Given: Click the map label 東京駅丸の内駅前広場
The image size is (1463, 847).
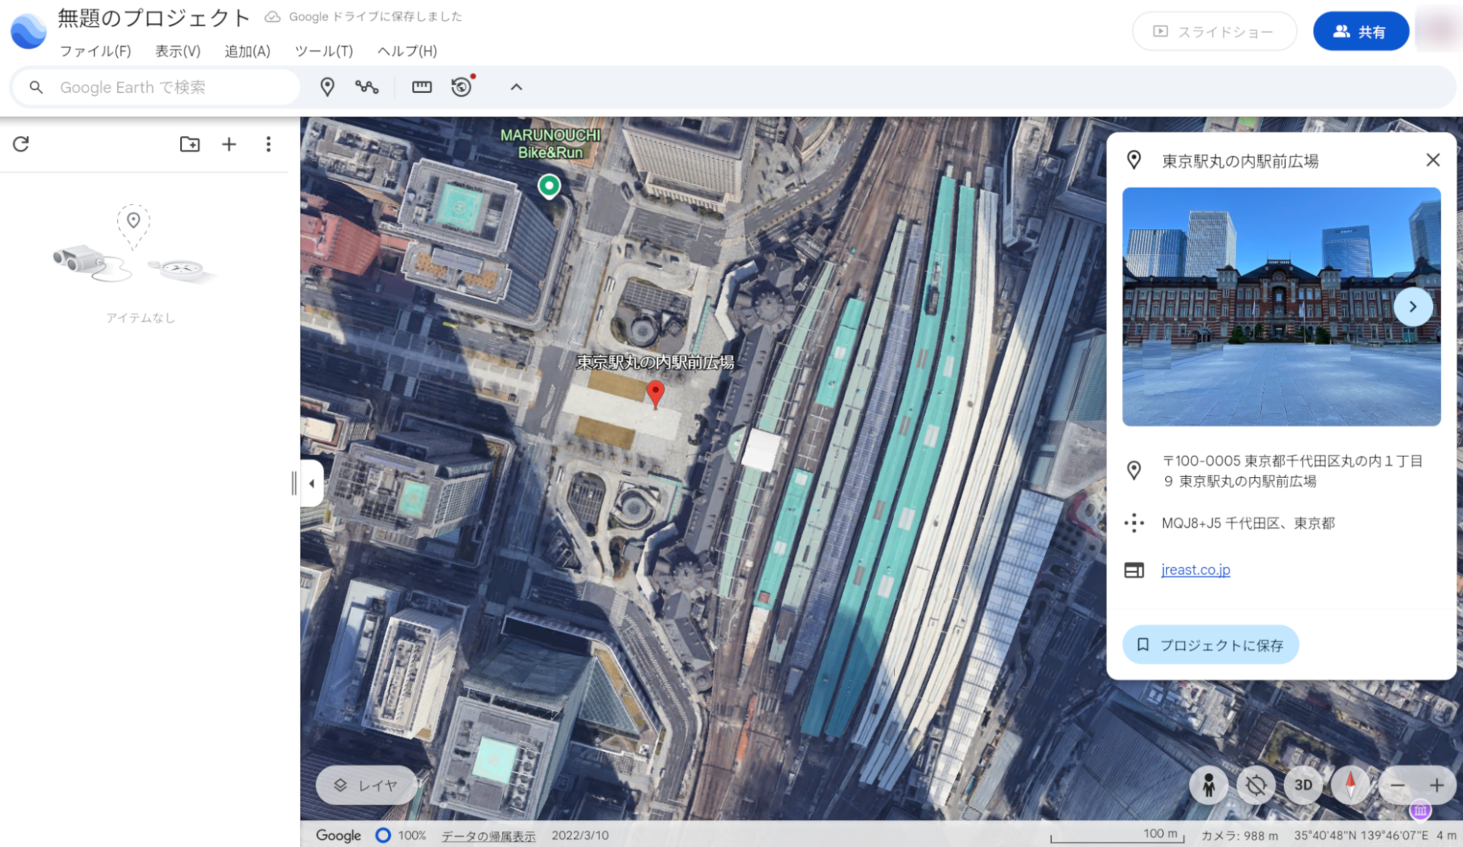Looking at the screenshot, I should [x=655, y=362].
